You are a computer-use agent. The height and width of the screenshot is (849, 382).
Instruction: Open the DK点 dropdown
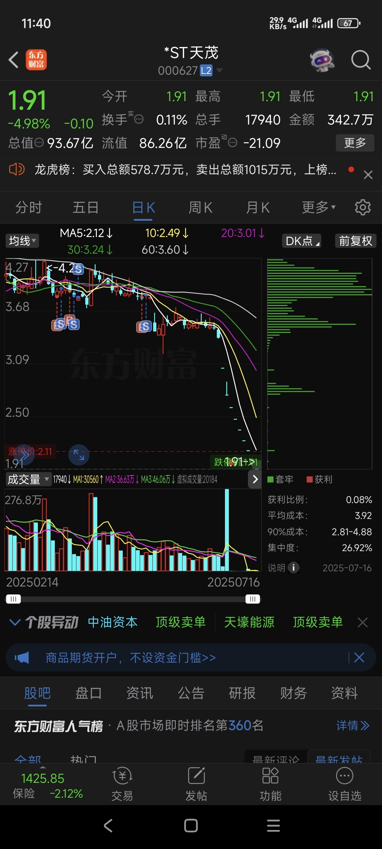pos(302,241)
